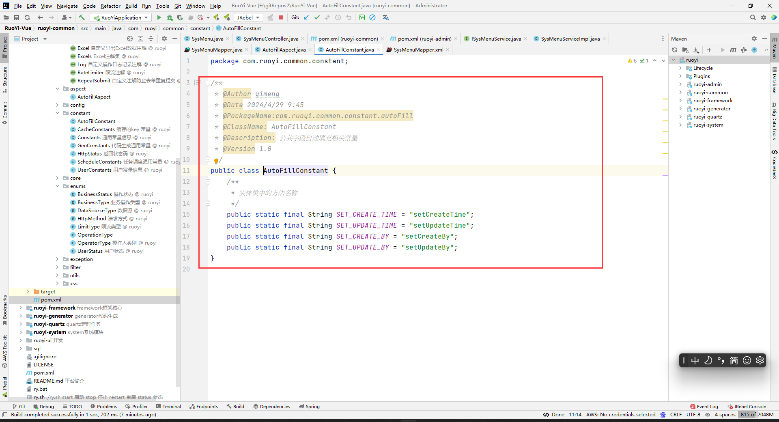The width and height of the screenshot is (779, 422).
Task: Execute Maven goal 'm' icon
Action: coord(733,50)
